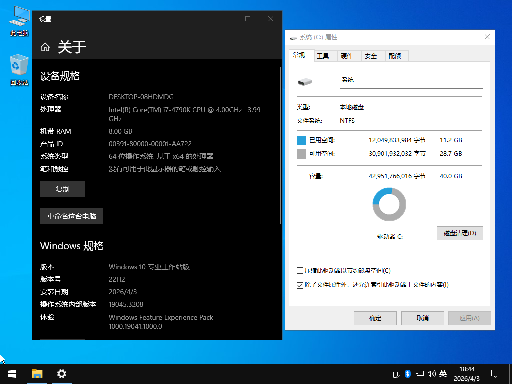Screen dimensions: 512x384
Task: Switch input language via 英 indicator
Action: [443, 373]
